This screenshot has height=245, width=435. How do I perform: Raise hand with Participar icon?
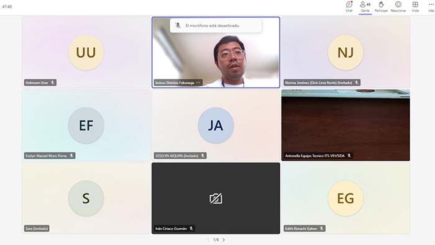point(381,7)
